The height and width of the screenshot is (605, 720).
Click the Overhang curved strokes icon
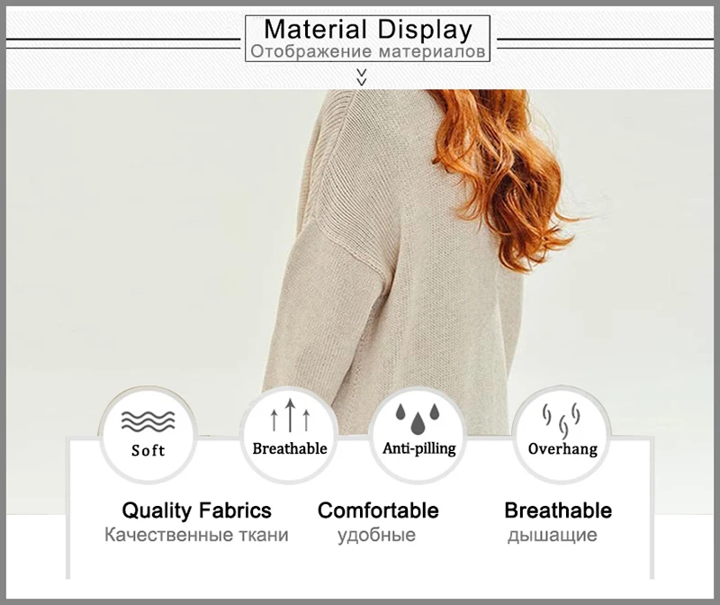click(x=561, y=420)
